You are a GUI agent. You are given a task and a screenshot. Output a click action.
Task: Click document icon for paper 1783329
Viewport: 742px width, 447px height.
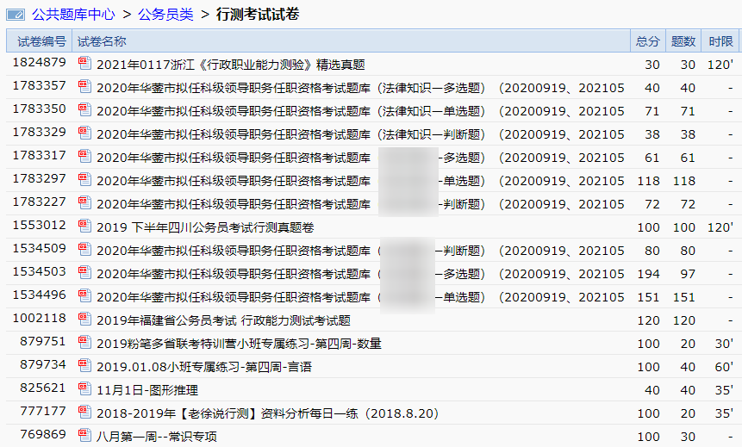click(84, 133)
